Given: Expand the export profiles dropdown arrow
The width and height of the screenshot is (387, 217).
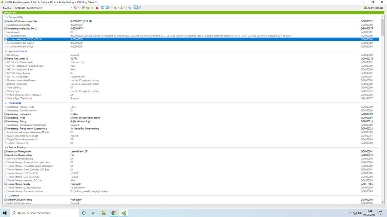Looking at the screenshot, I should [x=118, y=8].
